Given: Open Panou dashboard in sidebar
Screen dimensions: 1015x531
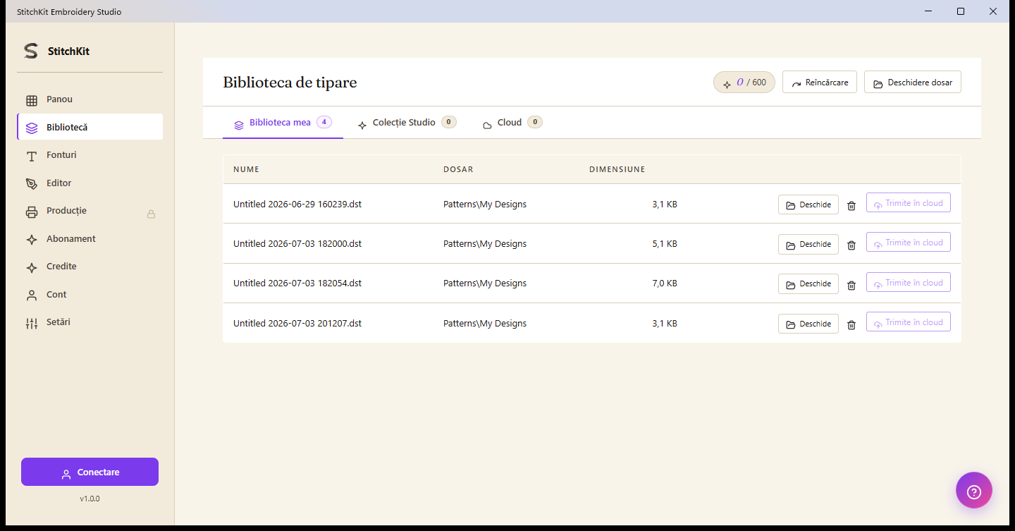Looking at the screenshot, I should 90,99.
